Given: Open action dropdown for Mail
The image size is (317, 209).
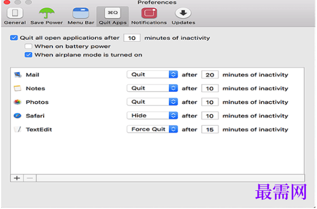Looking at the screenshot, I should point(152,74).
